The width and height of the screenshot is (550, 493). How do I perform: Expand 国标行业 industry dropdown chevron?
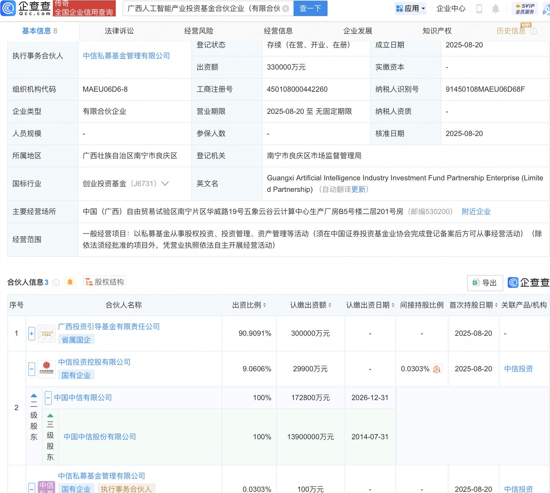165,184
